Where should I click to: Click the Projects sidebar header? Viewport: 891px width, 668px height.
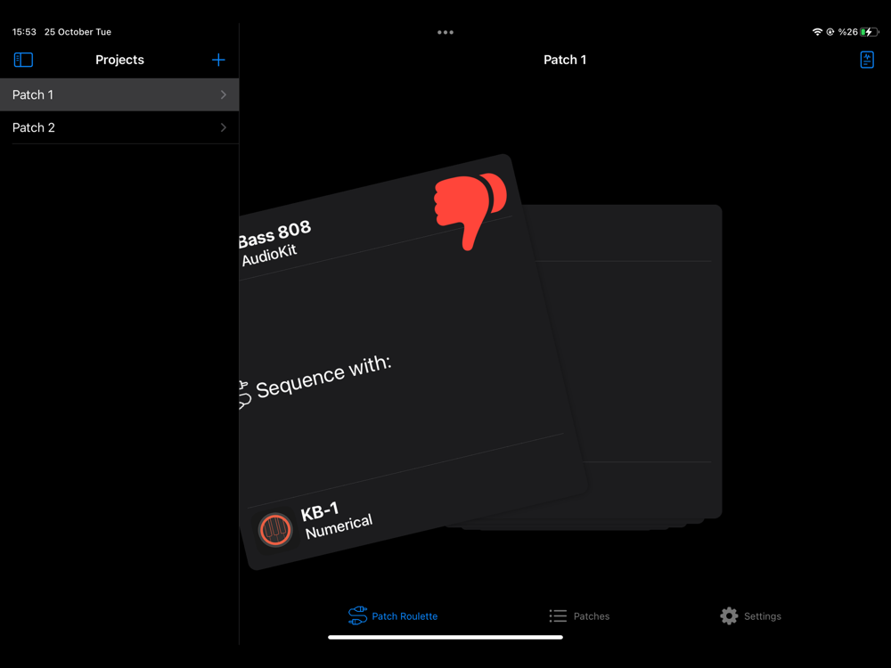(119, 60)
